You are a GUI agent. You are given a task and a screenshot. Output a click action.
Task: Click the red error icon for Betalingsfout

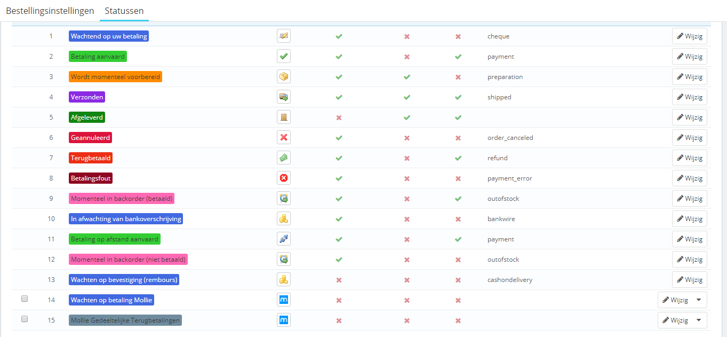click(x=284, y=178)
